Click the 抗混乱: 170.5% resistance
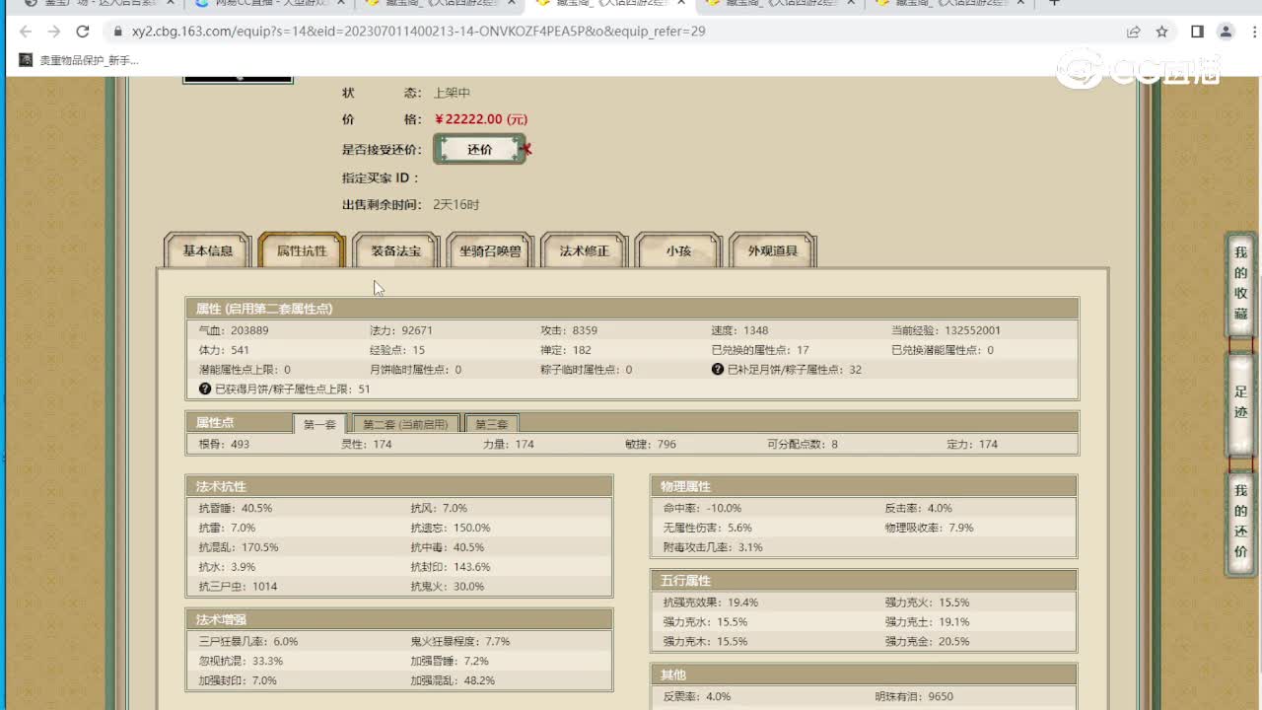1262x710 pixels. point(239,547)
